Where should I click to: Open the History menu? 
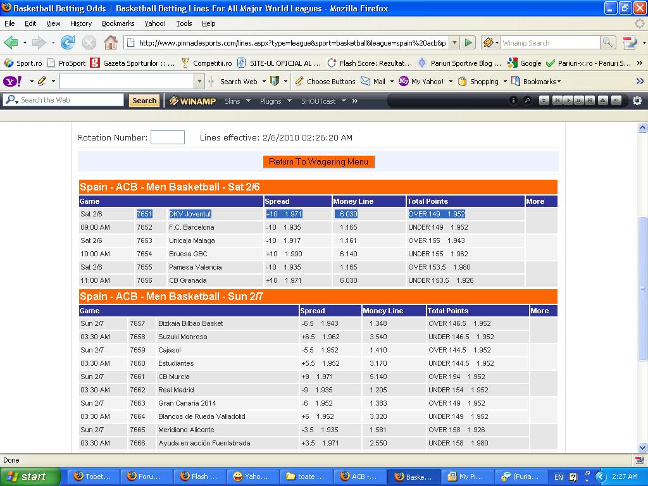click(x=81, y=23)
